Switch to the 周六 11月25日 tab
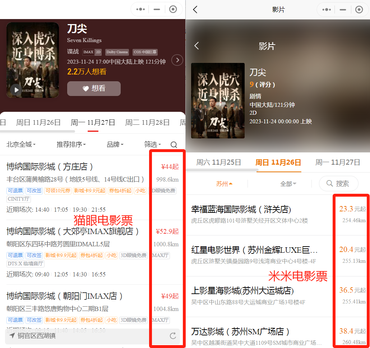The width and height of the screenshot is (370, 348). [218, 162]
